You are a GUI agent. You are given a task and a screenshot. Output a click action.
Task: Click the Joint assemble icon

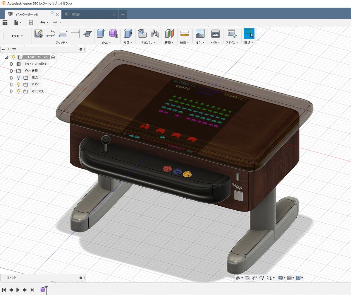tap(155, 34)
